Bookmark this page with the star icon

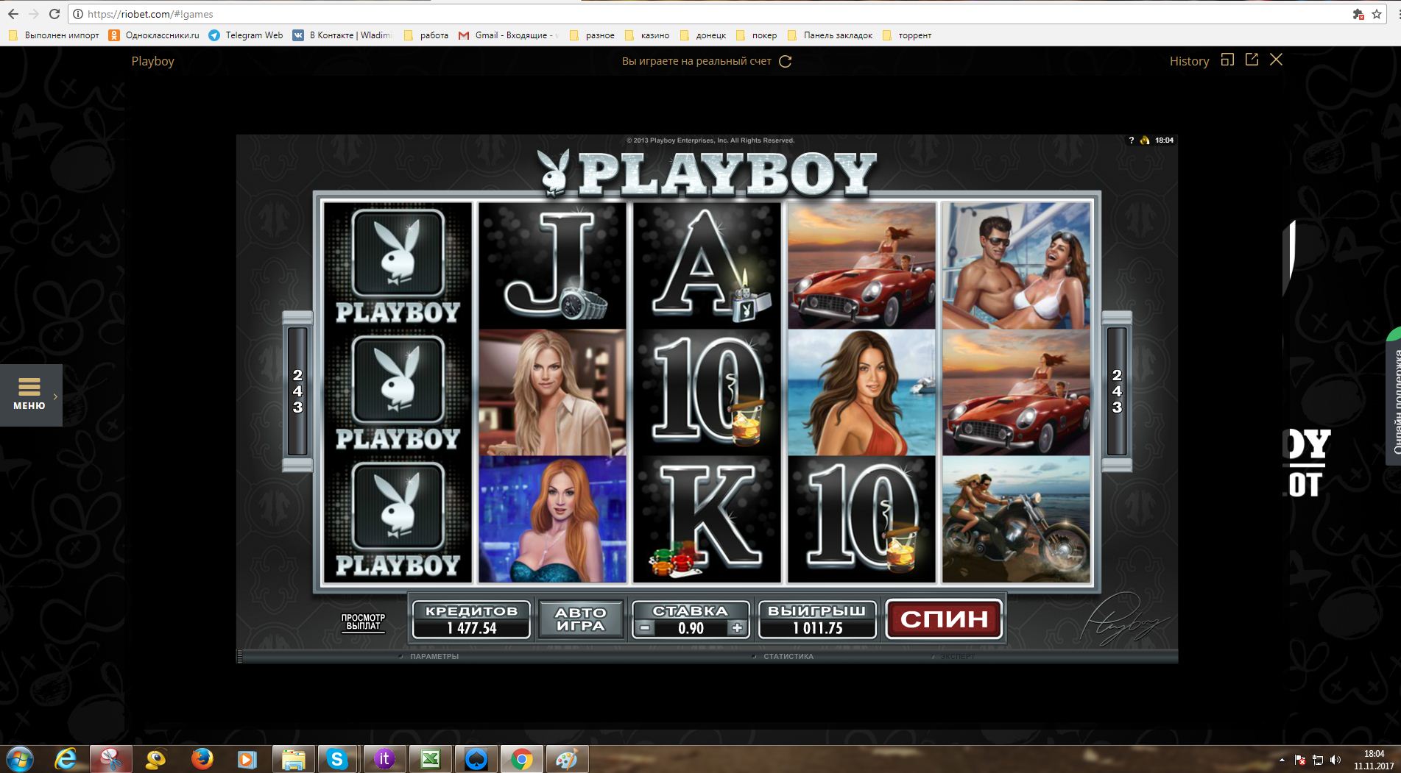click(x=1376, y=14)
